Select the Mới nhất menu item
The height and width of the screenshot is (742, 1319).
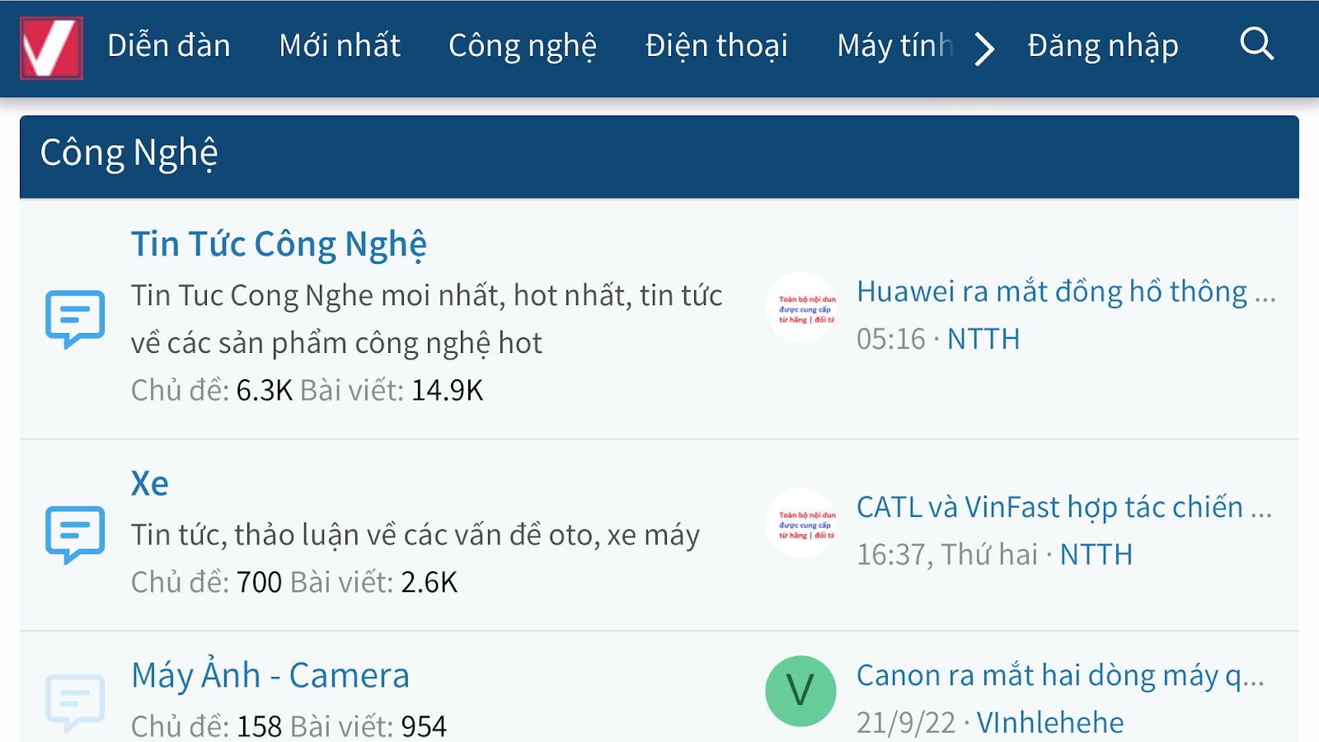tap(340, 45)
